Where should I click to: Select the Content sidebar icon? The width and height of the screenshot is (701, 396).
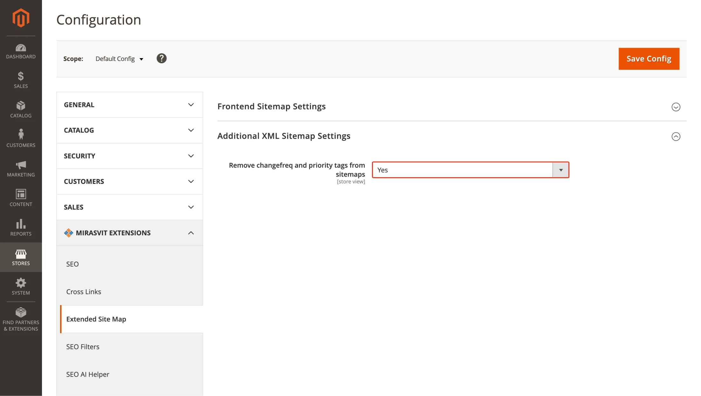[21, 198]
